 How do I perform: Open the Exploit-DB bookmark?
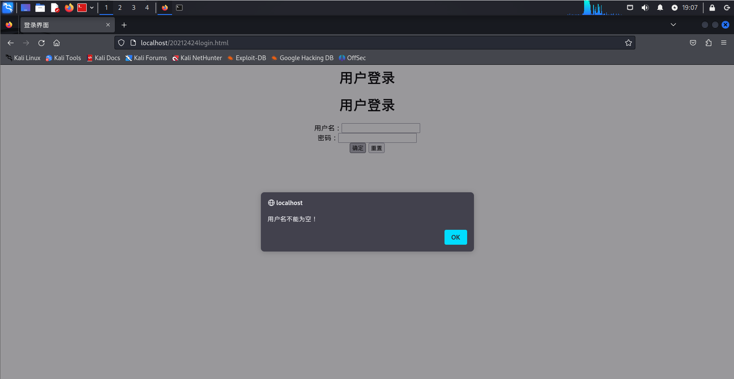pos(247,58)
